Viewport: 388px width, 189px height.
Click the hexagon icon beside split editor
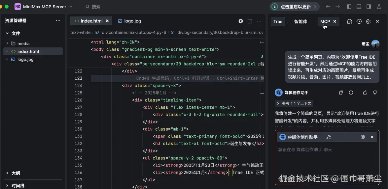coord(240,21)
